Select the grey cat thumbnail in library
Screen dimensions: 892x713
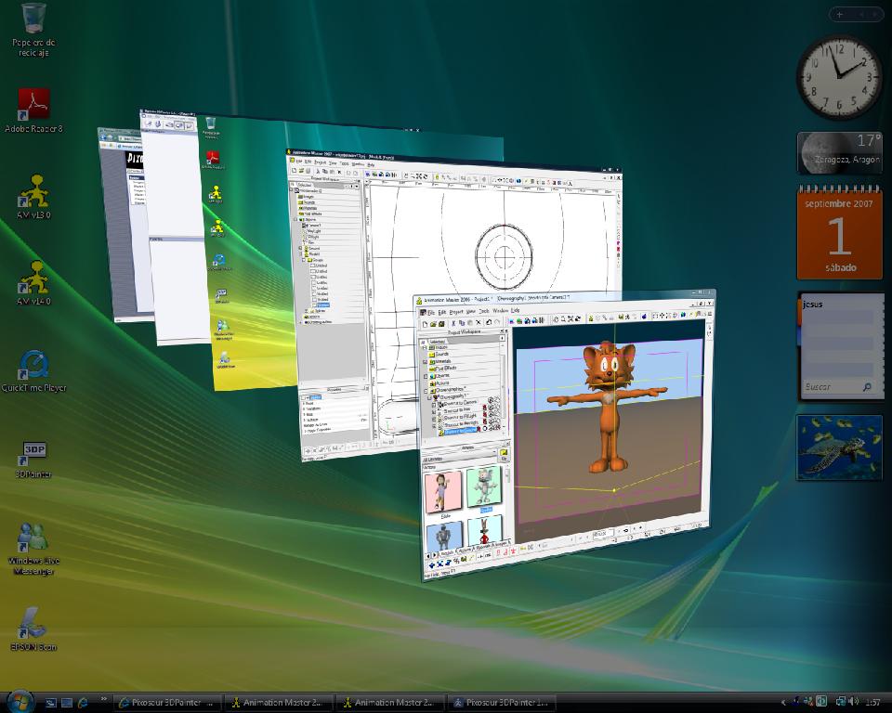484,486
